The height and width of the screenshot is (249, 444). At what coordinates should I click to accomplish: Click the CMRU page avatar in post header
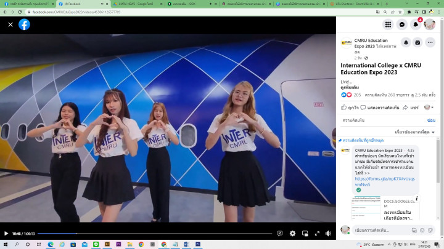coord(346,43)
